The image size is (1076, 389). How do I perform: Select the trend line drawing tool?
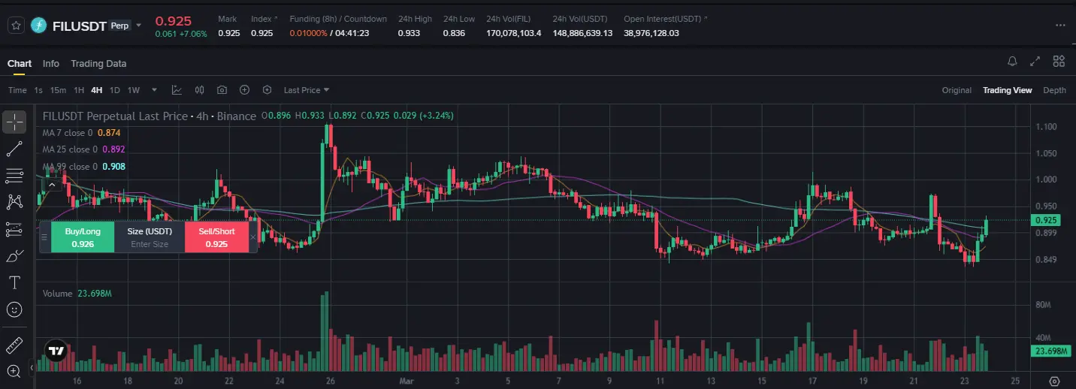click(14, 149)
